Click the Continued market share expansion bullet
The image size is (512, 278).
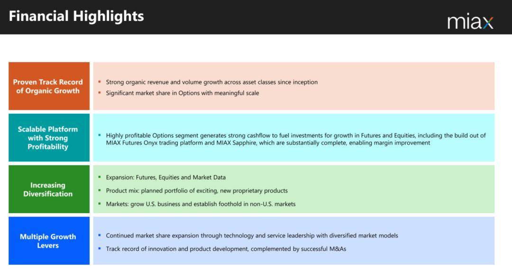pyautogui.click(x=252, y=235)
